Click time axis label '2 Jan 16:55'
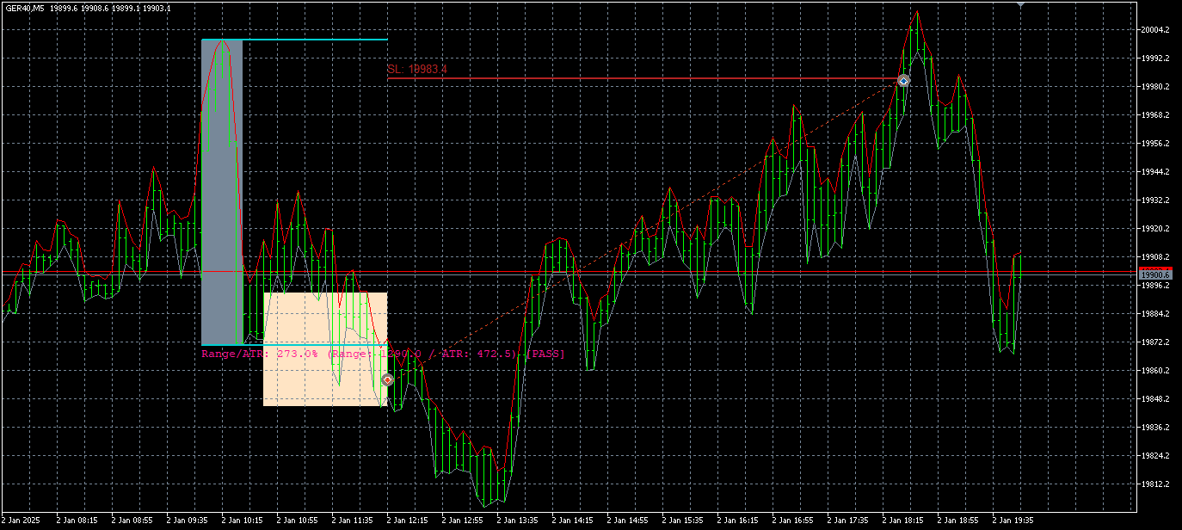 [792, 521]
